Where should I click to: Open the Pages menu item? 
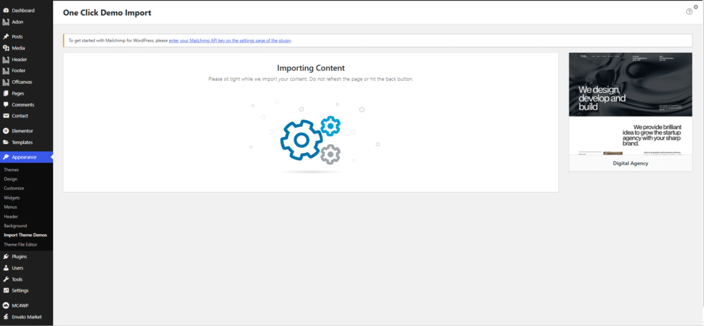18,93
